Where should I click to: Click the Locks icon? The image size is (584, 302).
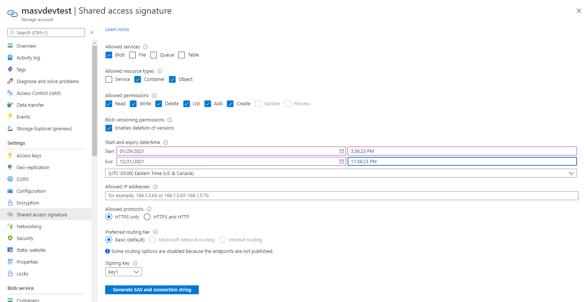click(10, 274)
